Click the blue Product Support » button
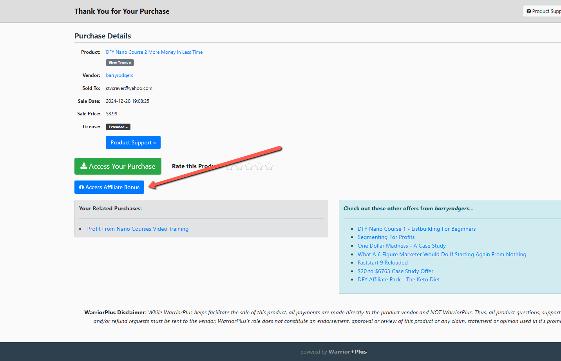This screenshot has height=361, width=561. (133, 142)
